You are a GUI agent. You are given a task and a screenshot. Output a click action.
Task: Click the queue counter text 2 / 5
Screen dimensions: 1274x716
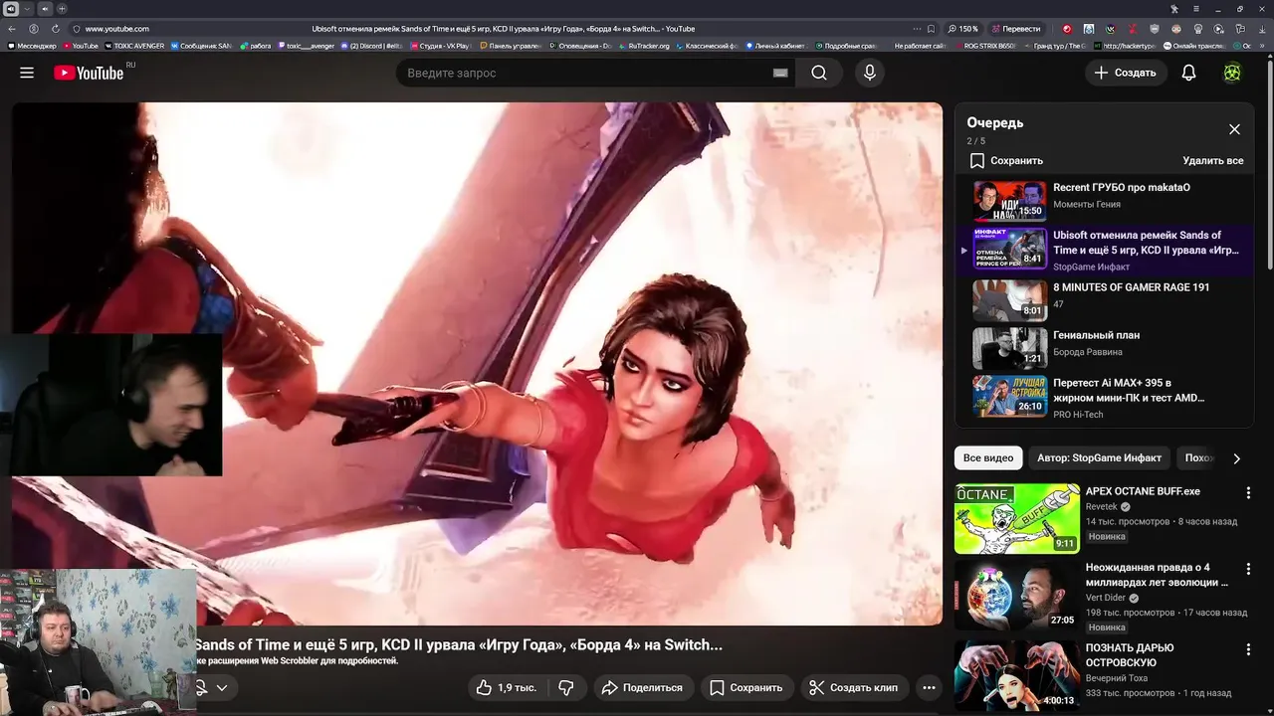976,141
